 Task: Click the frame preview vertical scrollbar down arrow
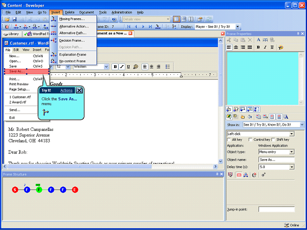(221, 161)
